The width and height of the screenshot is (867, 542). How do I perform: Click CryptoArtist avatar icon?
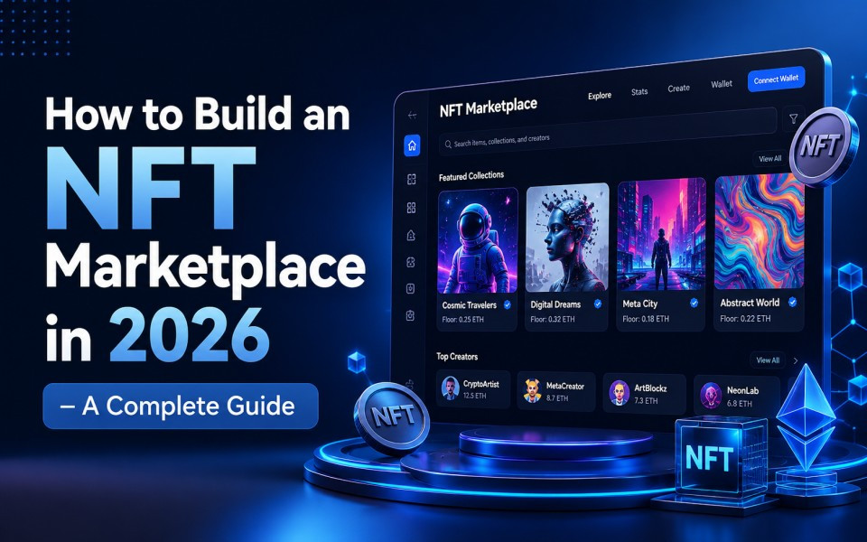(x=450, y=388)
